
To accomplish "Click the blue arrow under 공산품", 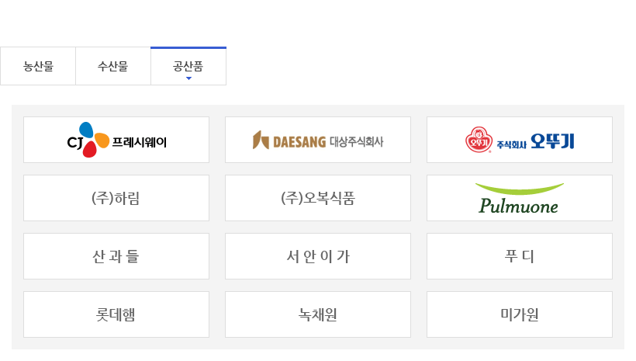I will click(x=188, y=78).
